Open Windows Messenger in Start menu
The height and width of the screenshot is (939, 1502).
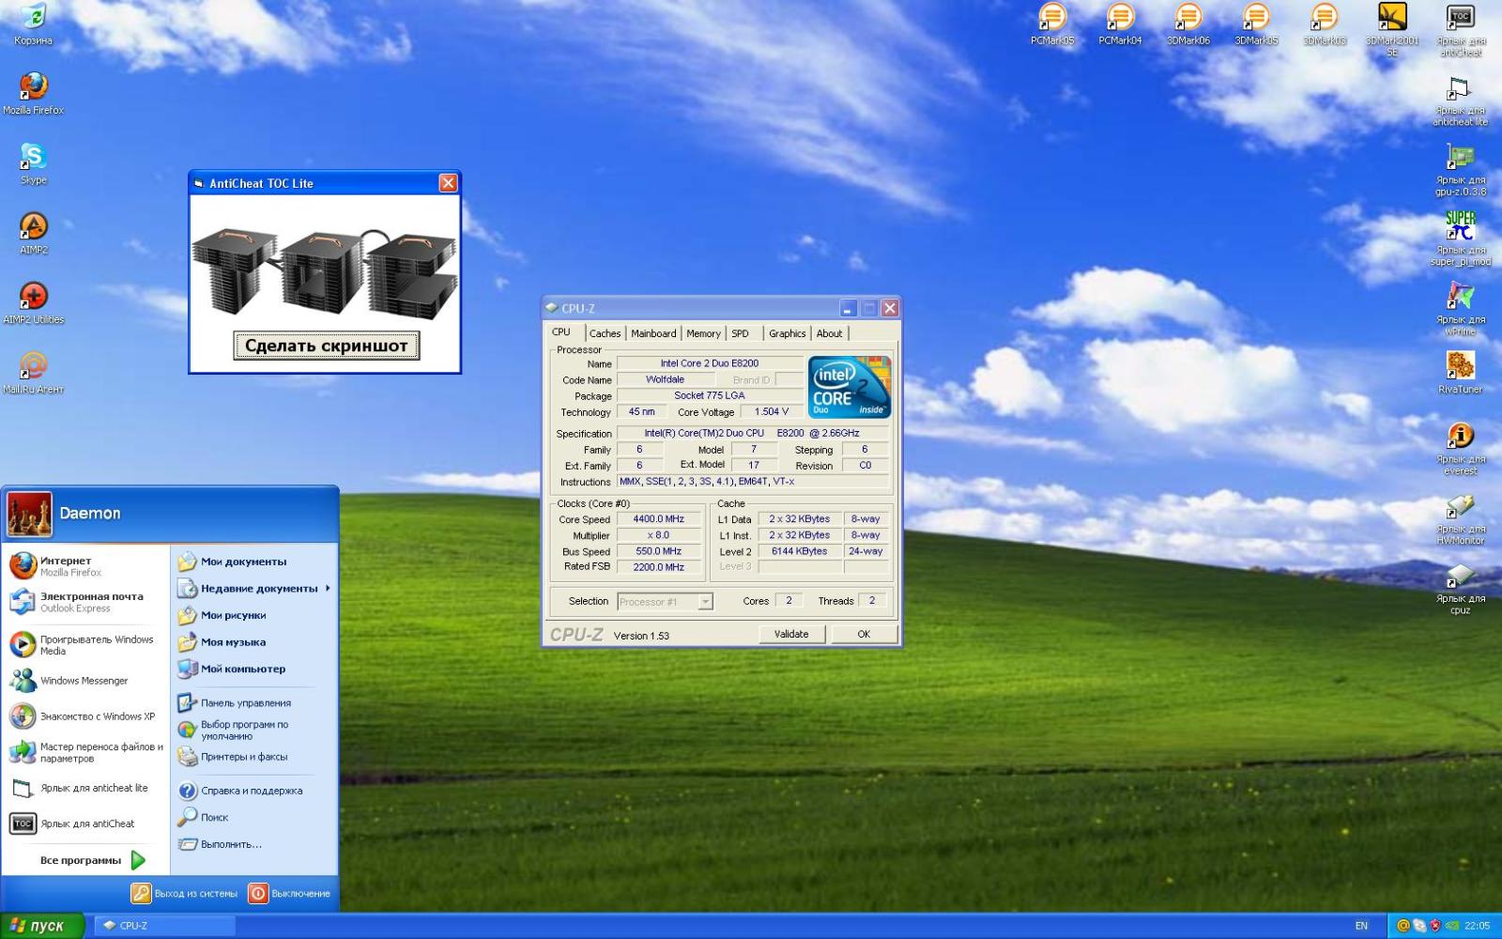[x=86, y=681]
